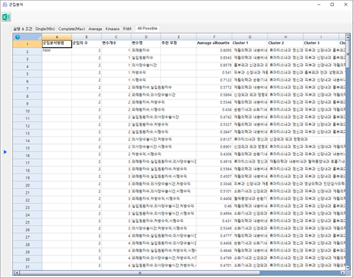Click the horizontal scrollbar left arrow
Image resolution: width=353 pixels, height=278 pixels.
click(16, 273)
